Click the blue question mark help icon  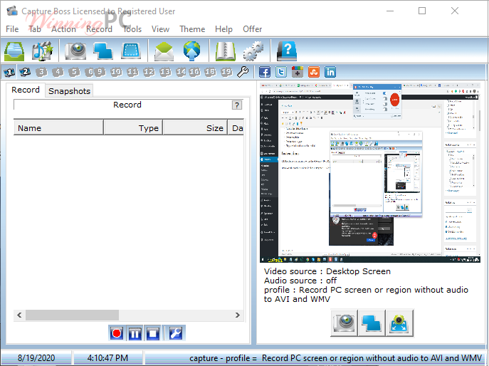click(x=287, y=51)
